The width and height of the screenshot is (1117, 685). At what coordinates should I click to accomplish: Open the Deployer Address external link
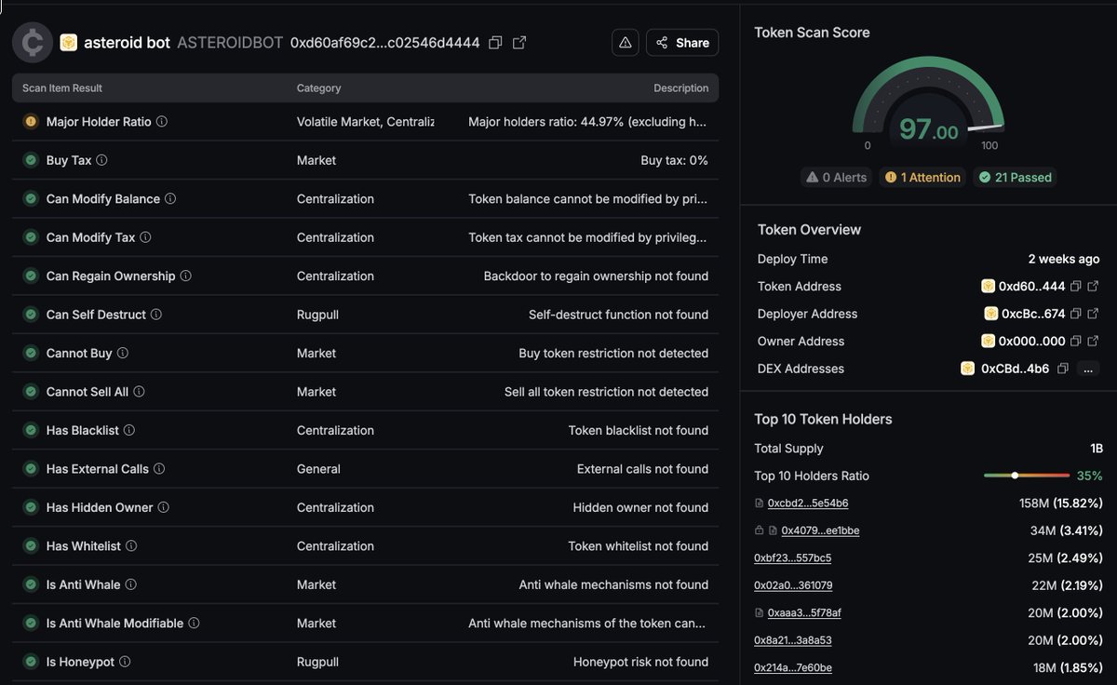point(1092,314)
